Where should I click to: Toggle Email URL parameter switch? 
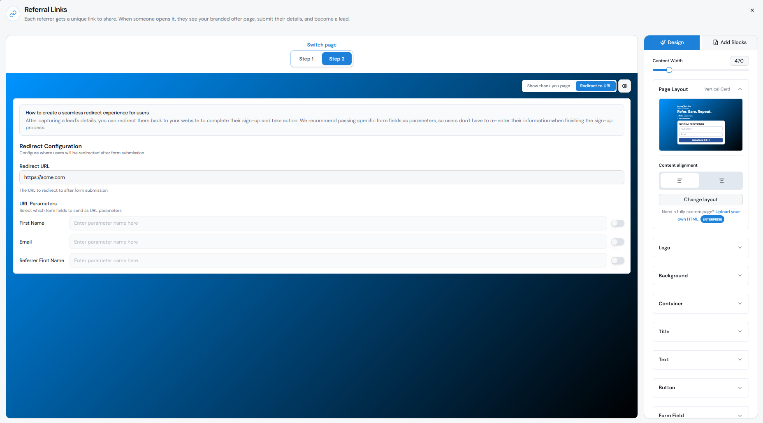[x=617, y=242]
